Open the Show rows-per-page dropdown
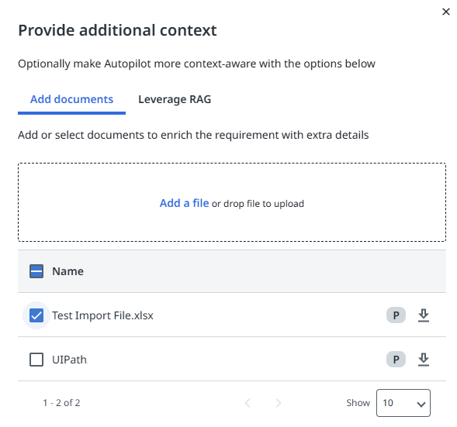Image resolution: width=457 pixels, height=427 pixels. coord(403,403)
